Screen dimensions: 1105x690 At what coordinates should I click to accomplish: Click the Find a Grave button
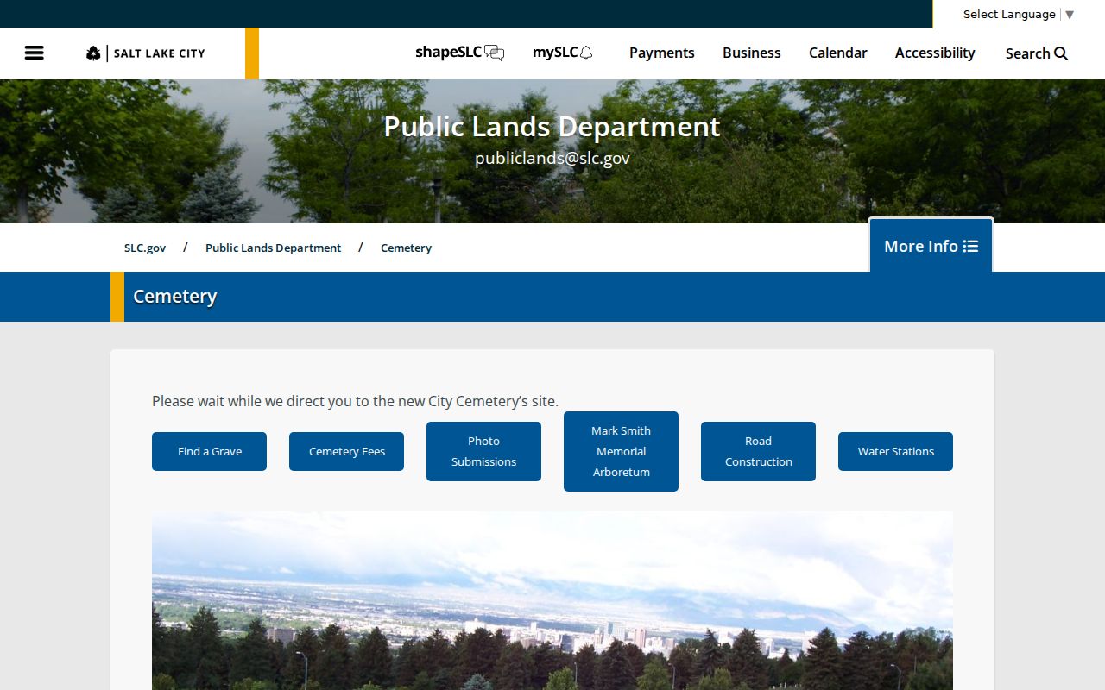(209, 451)
